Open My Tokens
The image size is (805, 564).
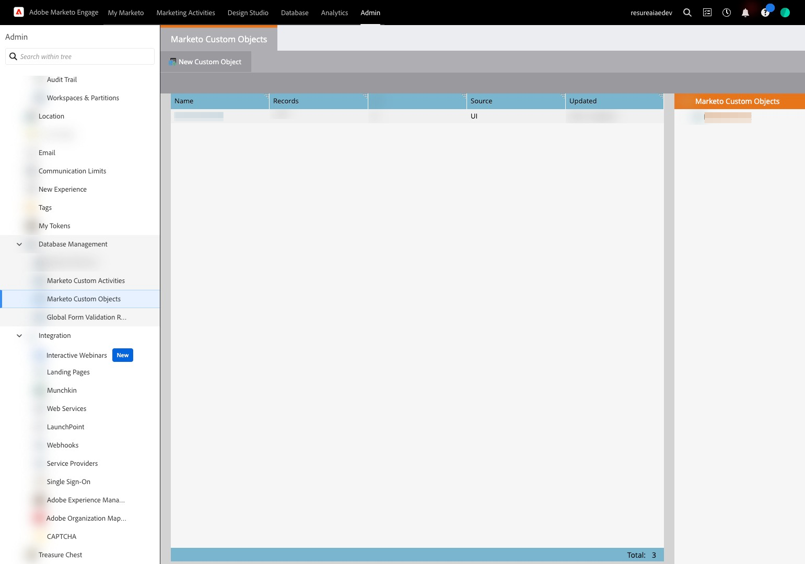(54, 226)
